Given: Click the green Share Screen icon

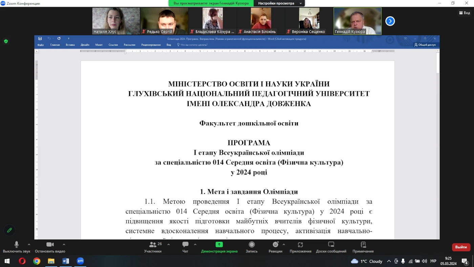Looking at the screenshot, I should click(219, 245).
